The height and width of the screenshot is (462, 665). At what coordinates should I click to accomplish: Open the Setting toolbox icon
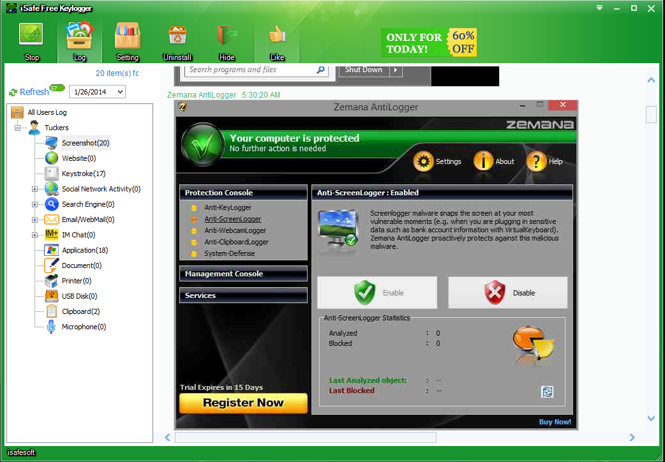pos(127,36)
